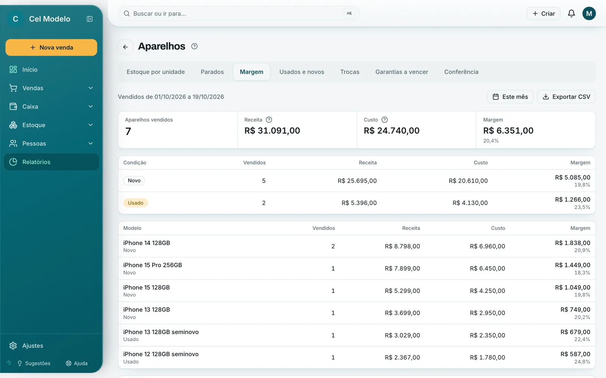Click the Caixa wallet icon
Screen dimensions: 606x378
(13, 107)
